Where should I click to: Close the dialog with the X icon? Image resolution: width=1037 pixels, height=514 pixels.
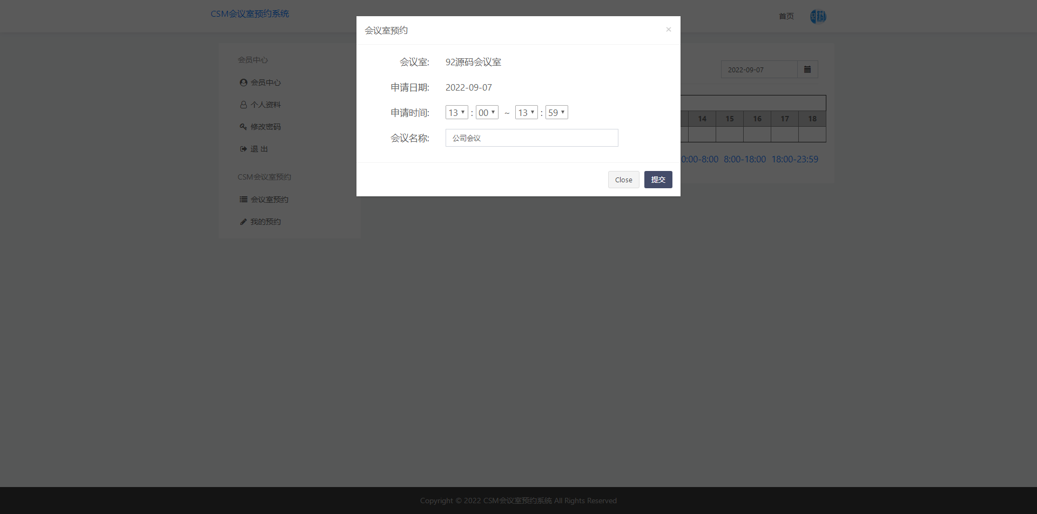pyautogui.click(x=668, y=30)
